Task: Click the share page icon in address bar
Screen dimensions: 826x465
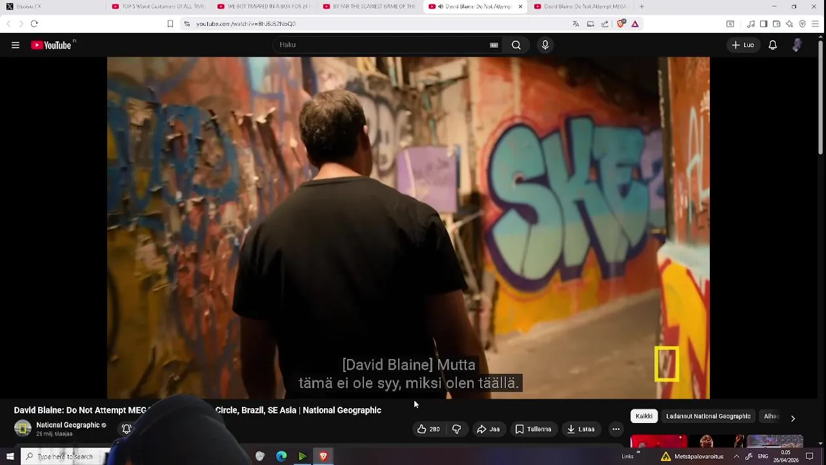Action: point(605,24)
